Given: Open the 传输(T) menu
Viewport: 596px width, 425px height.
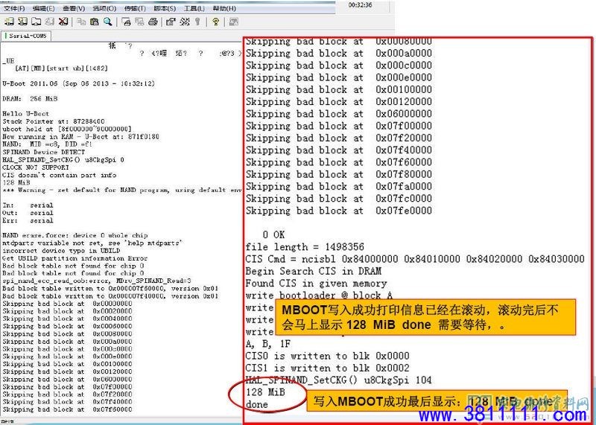Looking at the screenshot, I should 135,8.
